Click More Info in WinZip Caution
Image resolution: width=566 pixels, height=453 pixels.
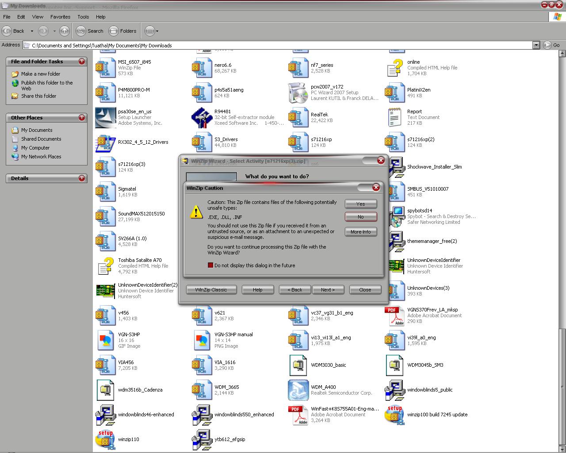361,232
